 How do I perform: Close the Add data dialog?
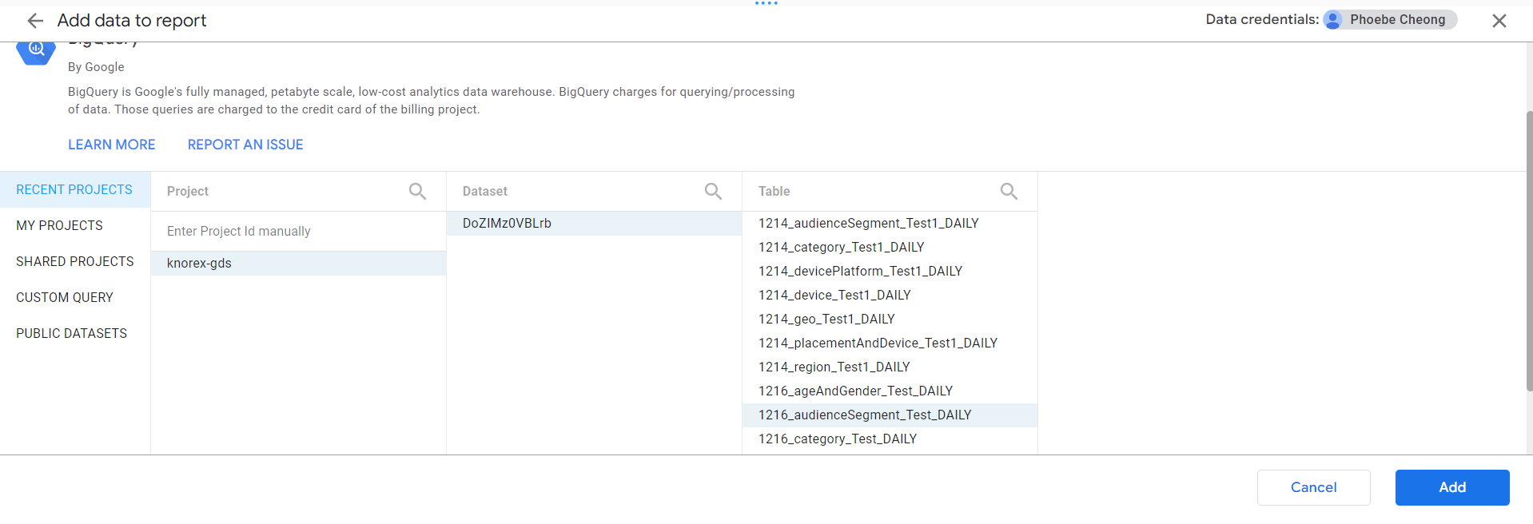pos(1499,21)
